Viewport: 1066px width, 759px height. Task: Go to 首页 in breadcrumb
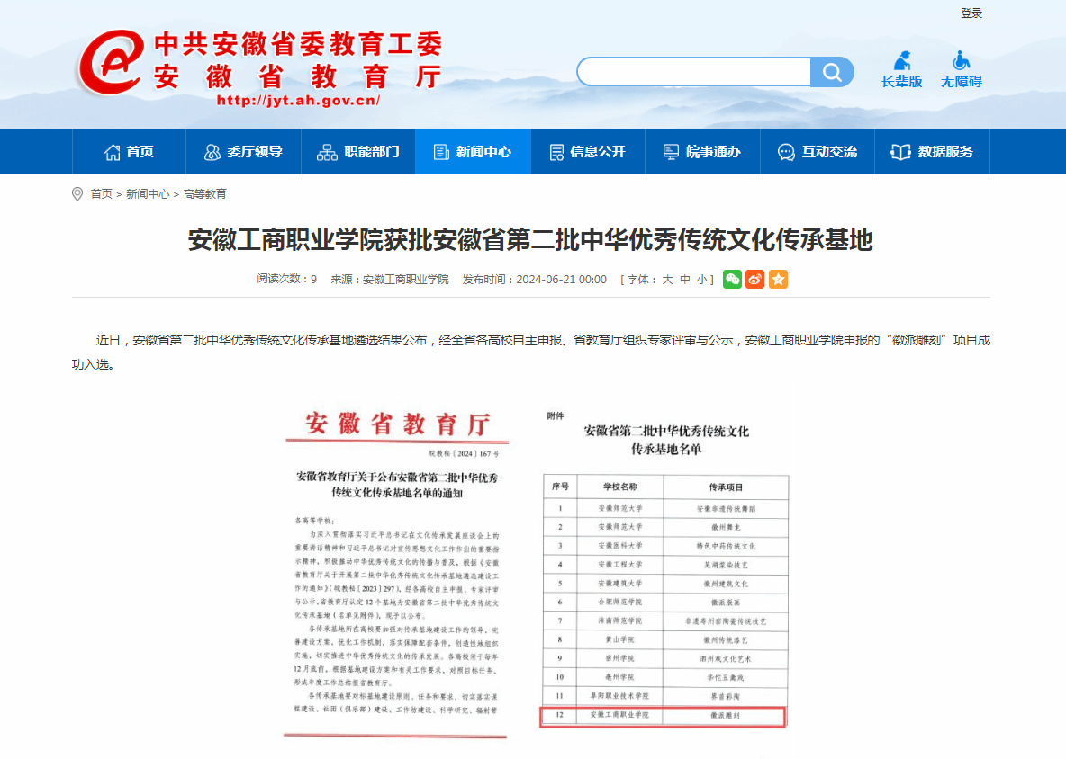tap(102, 194)
